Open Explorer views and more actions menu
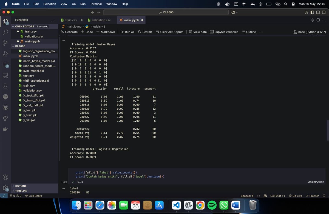The width and height of the screenshot is (329, 214). click(53, 20)
